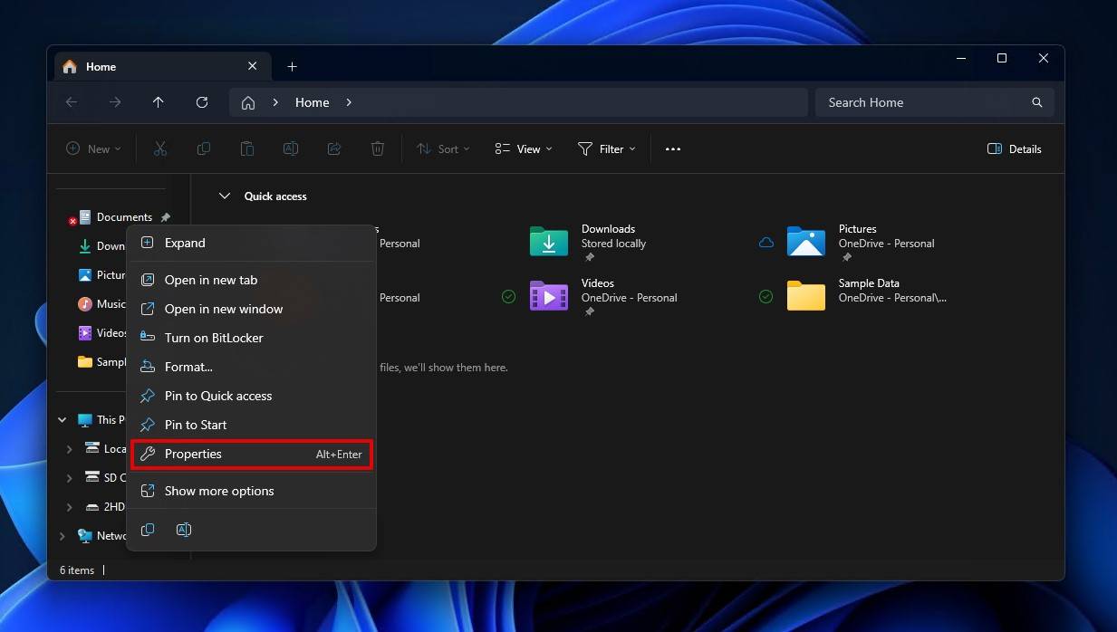Image resolution: width=1117 pixels, height=632 pixels.
Task: Open the Filter dropdown menu
Action: point(606,149)
